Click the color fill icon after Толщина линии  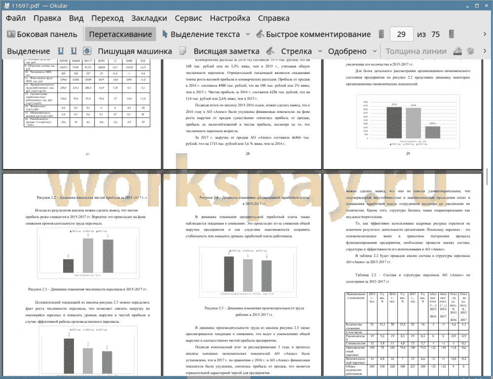(x=458, y=51)
